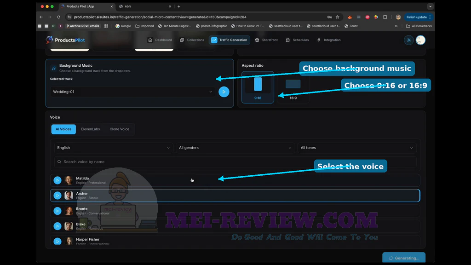
Task: Play the Blake voice sample
Action: point(57,226)
